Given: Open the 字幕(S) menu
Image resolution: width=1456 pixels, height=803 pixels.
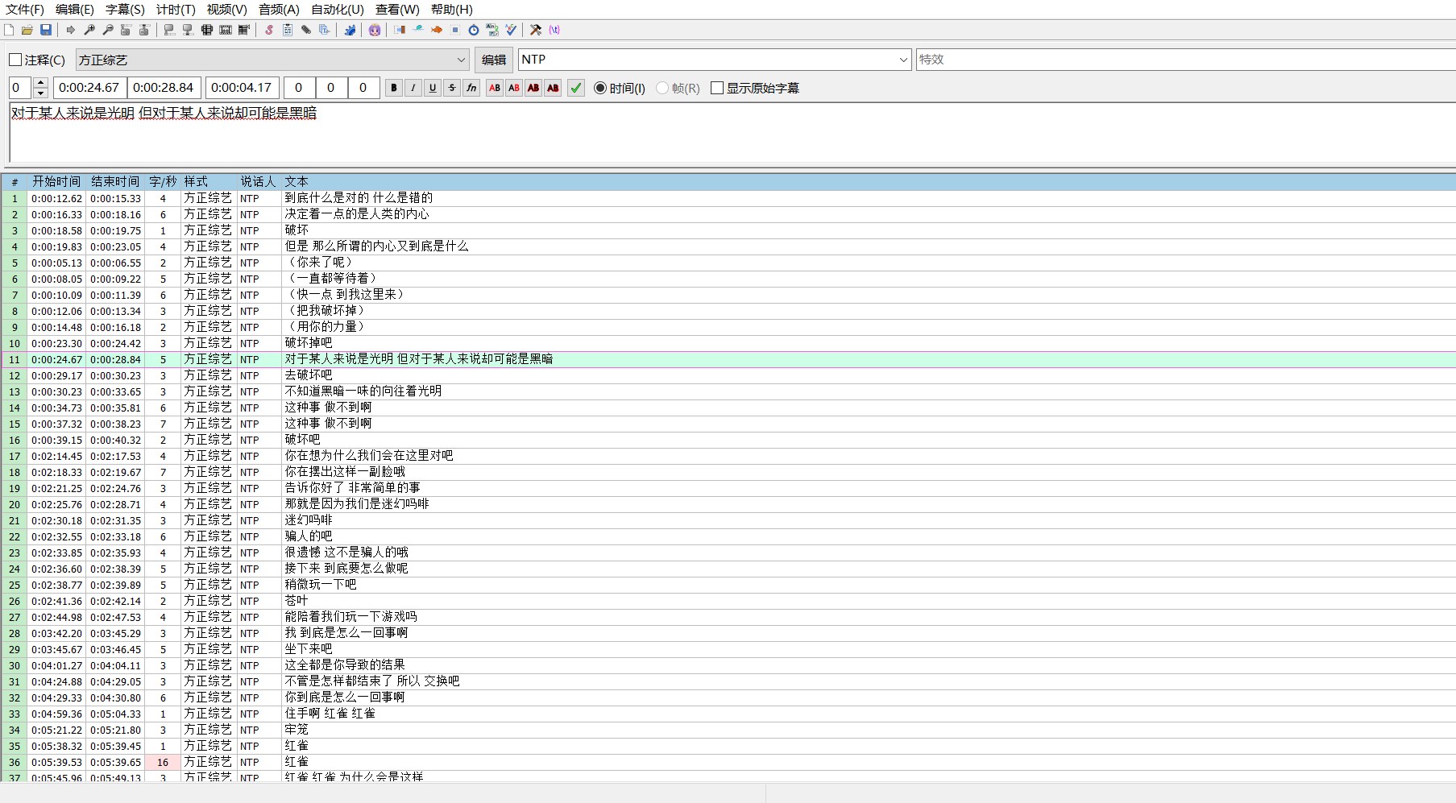Looking at the screenshot, I should tap(125, 10).
